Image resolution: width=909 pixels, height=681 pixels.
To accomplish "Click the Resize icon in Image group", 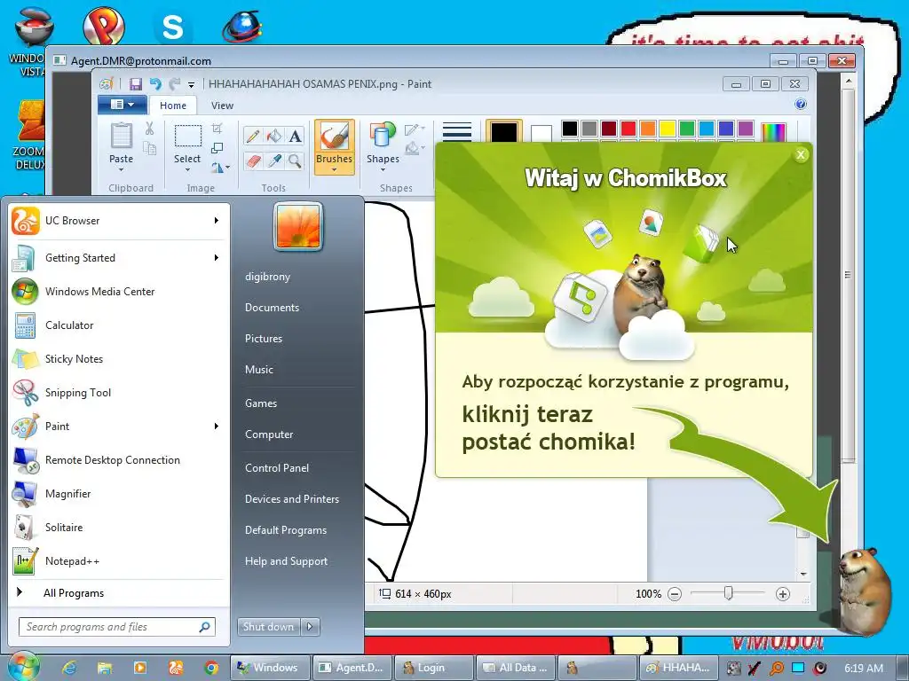I will [217, 148].
